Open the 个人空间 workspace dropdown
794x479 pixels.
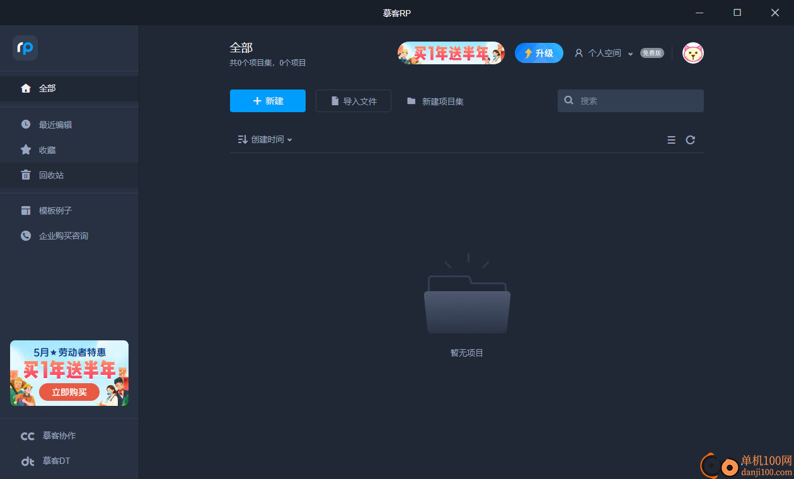(604, 53)
